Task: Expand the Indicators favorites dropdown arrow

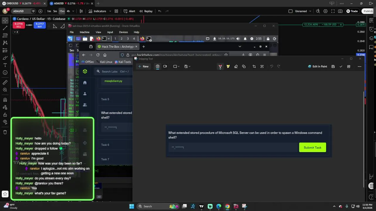Action: (x=110, y=11)
